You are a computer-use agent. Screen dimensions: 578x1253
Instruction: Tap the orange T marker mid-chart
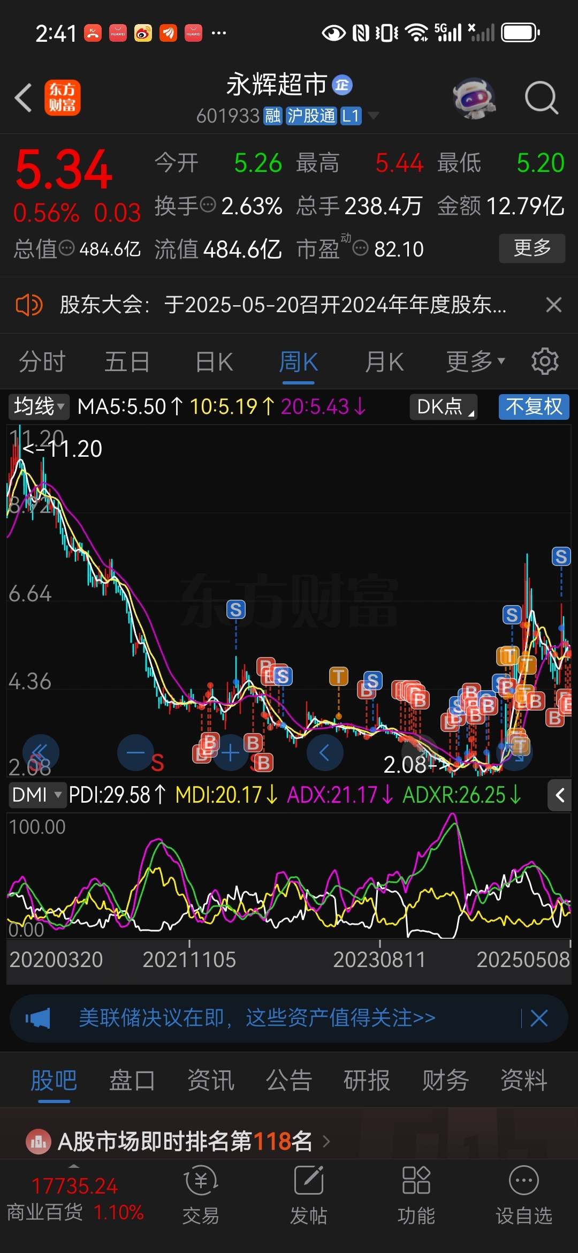[338, 676]
